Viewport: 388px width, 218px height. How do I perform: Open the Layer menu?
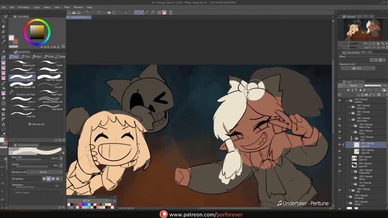pos(36,7)
